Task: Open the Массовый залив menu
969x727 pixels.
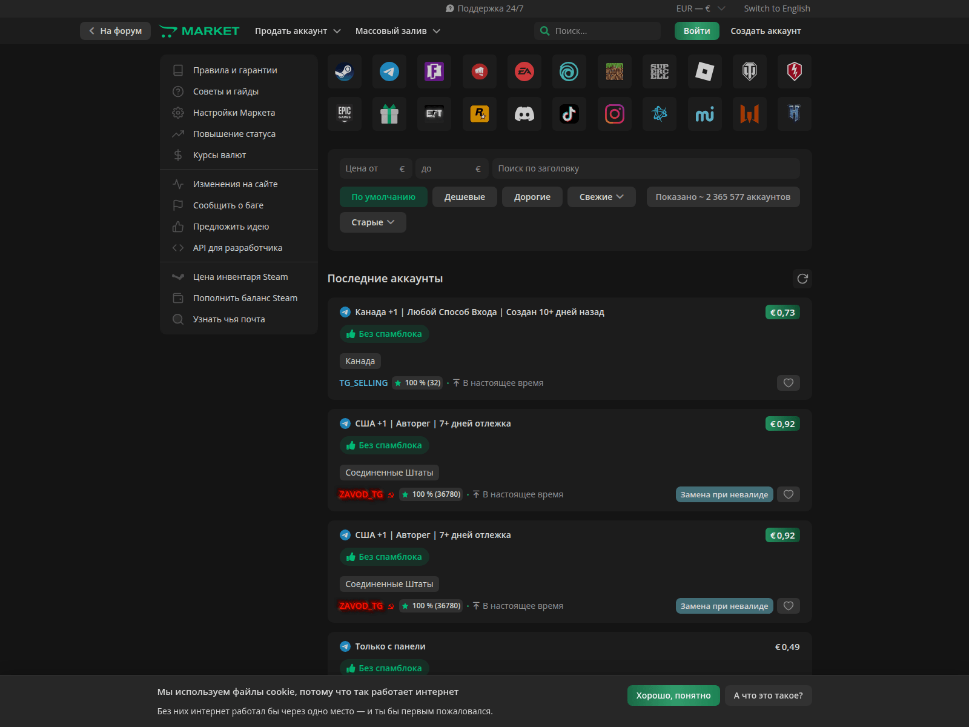Action: point(397,31)
